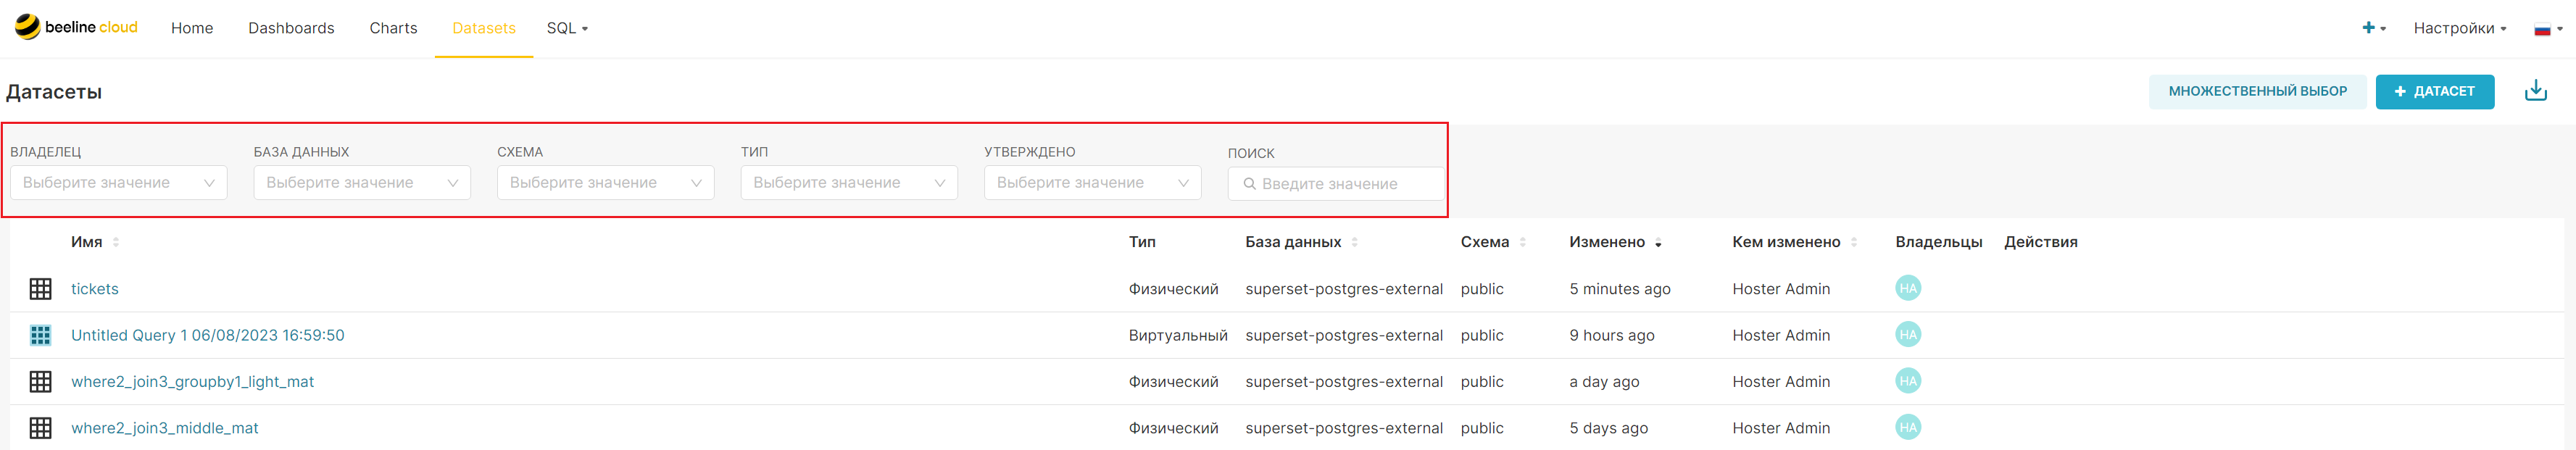Sort by Схема column sort arrows
Viewport: 2576px width, 450px height.
pos(1523,242)
